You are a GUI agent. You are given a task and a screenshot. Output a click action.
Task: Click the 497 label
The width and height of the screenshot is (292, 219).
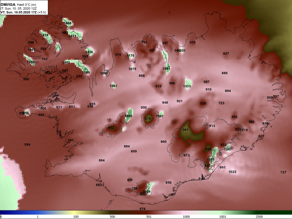[152, 50]
